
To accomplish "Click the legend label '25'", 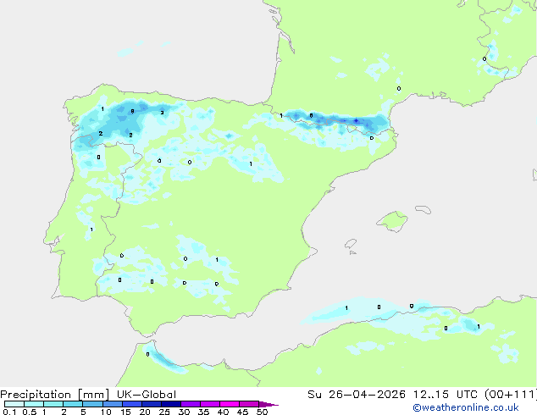I will click(x=164, y=412).
